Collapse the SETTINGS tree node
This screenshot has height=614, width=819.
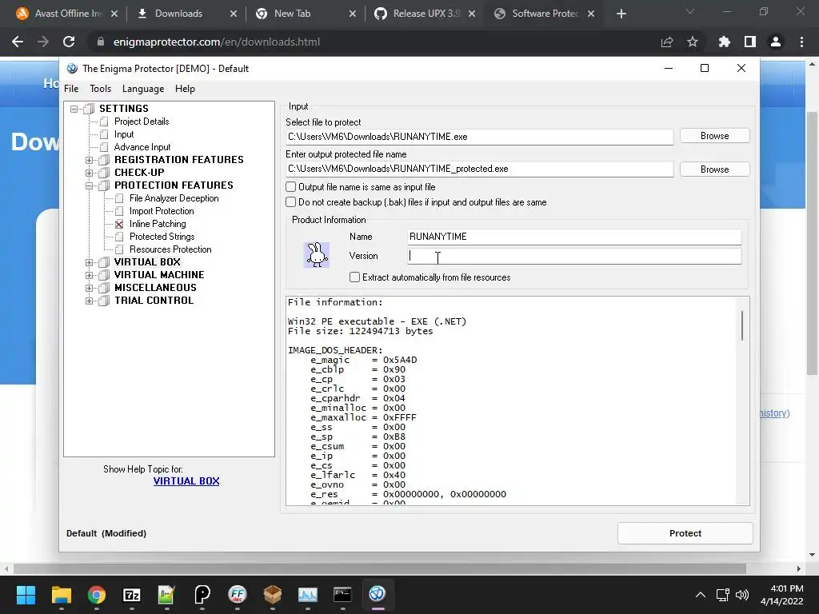pyautogui.click(x=74, y=109)
